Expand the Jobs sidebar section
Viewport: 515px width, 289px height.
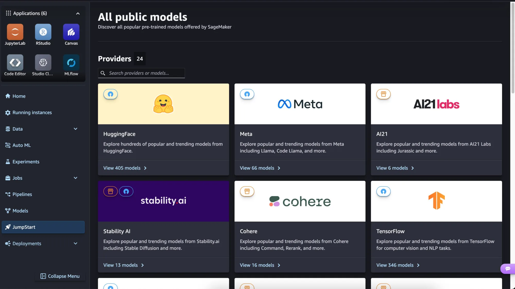click(x=75, y=178)
